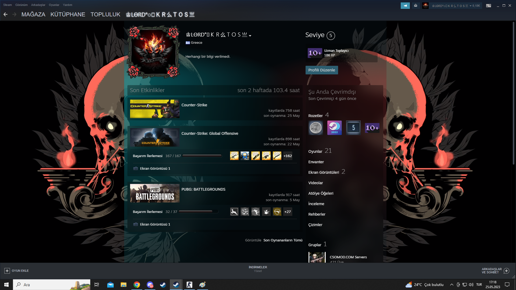Screen dimensions: 516x290
Task: Open the Arkadaşlar menu
Action: [38, 5]
